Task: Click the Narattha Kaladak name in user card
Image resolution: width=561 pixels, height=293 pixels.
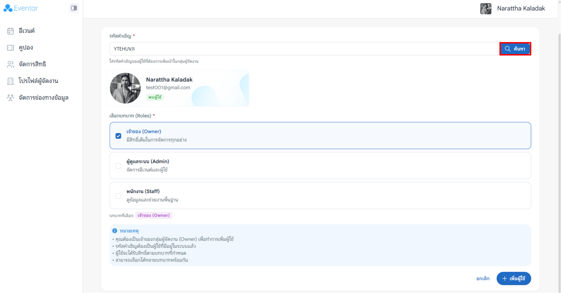Action: pos(169,80)
